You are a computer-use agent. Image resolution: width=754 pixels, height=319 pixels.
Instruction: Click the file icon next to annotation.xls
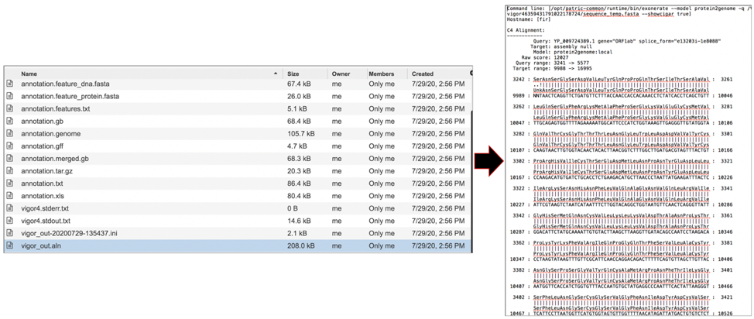click(x=10, y=196)
